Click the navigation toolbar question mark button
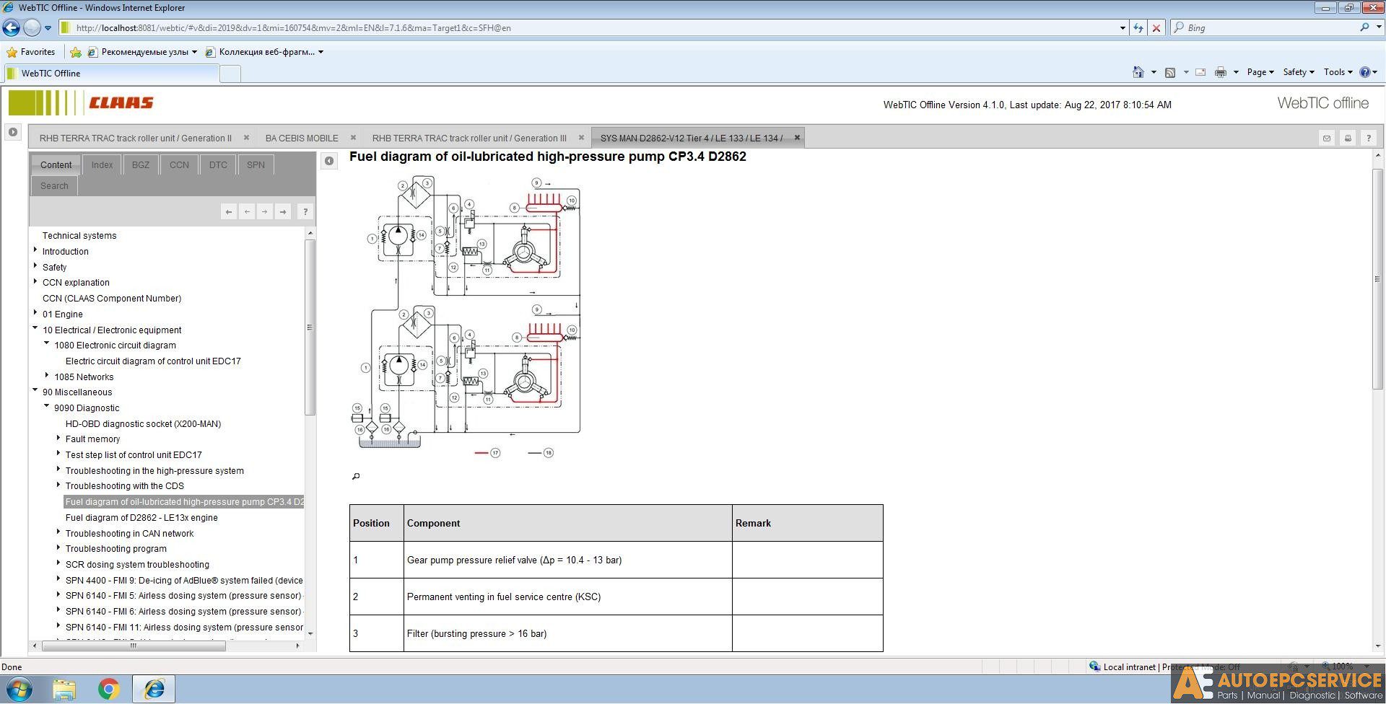The width and height of the screenshot is (1386, 704). (305, 211)
